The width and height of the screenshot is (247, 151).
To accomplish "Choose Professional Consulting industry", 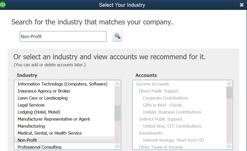I will click(x=40, y=147).
